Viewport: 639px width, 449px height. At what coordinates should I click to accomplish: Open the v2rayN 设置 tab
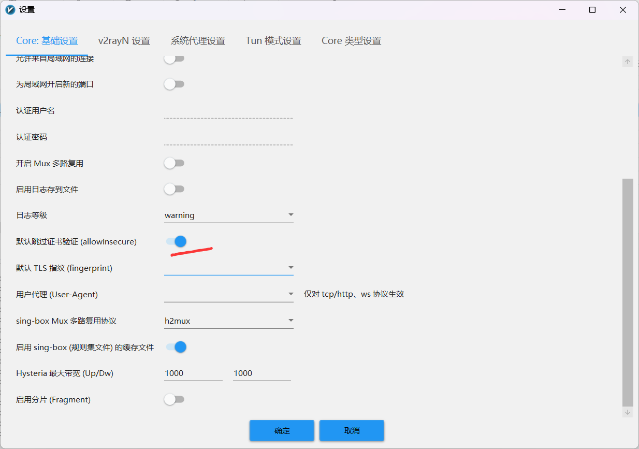tap(124, 41)
